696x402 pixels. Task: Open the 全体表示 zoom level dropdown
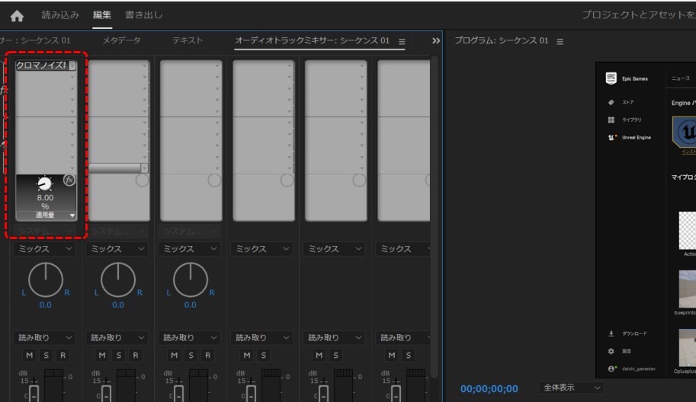click(571, 388)
